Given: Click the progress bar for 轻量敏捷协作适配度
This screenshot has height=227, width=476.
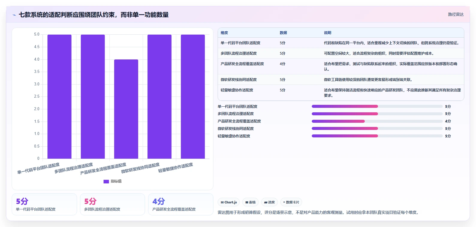Looking at the screenshot, I should [377, 136].
